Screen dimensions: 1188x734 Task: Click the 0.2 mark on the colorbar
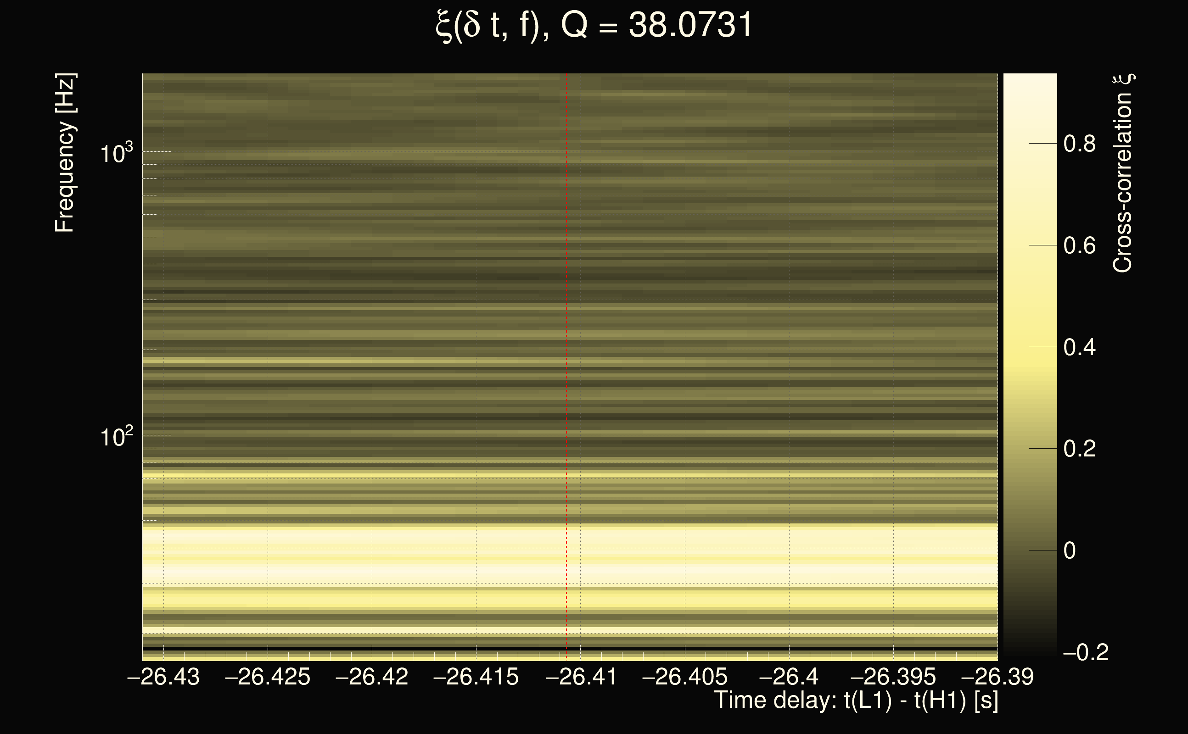point(1079,449)
